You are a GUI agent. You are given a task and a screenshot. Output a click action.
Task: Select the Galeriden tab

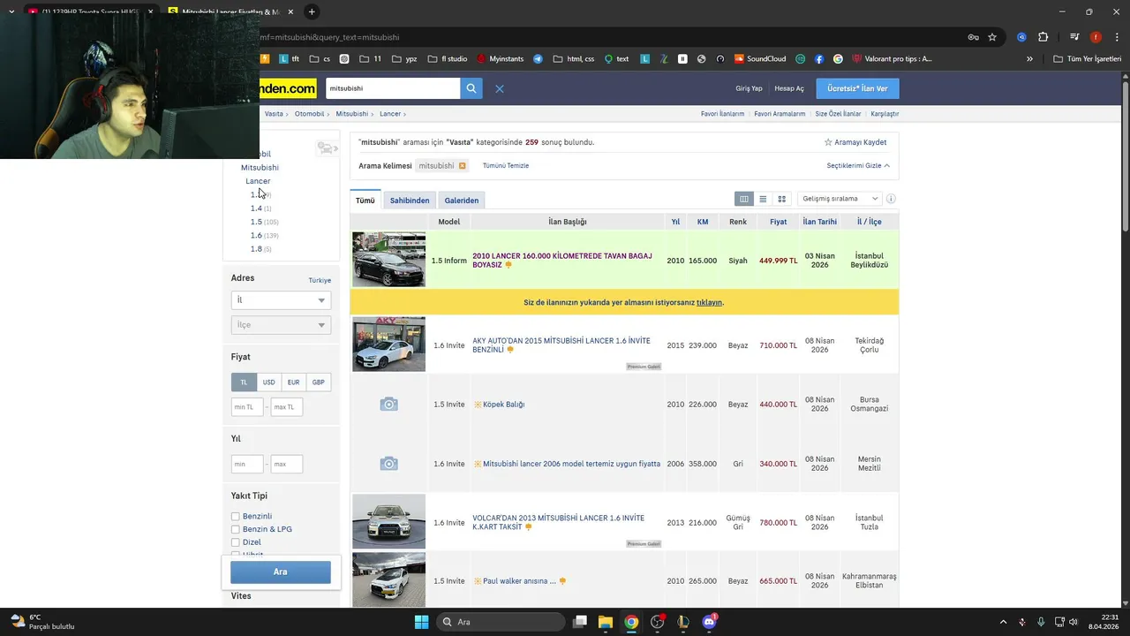point(462,201)
